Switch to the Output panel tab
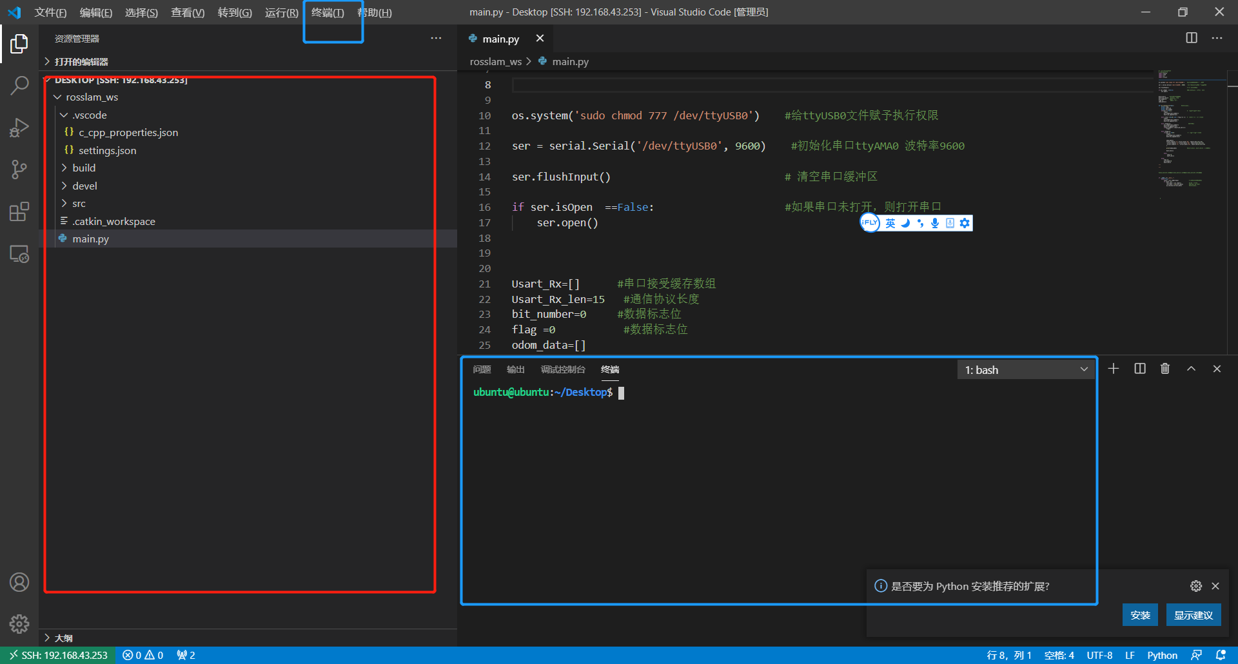Viewport: 1238px width, 664px height. click(x=516, y=369)
